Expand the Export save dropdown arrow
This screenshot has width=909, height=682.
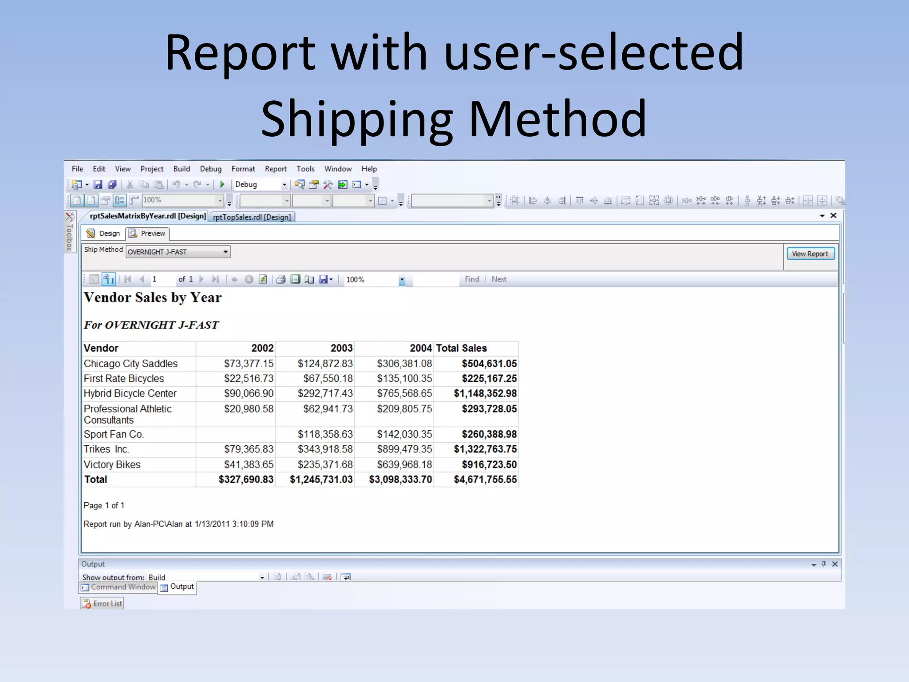click(331, 279)
